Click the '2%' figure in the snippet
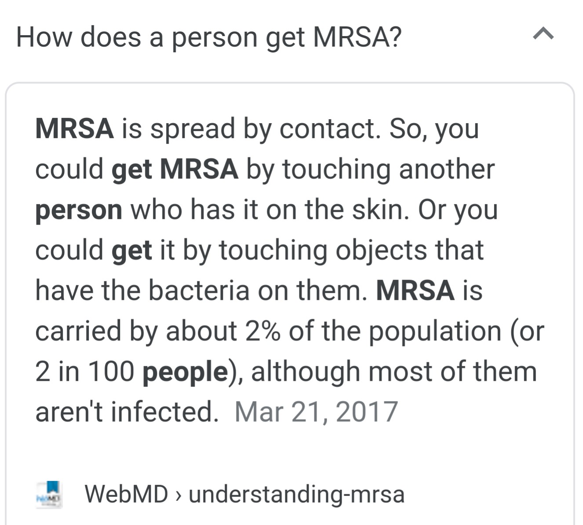This screenshot has width=583, height=525. (x=262, y=331)
